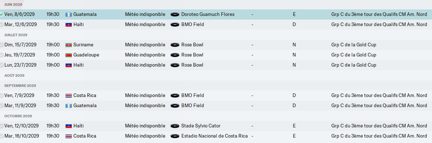
Task: Toggle the check circle for Dim, 15/7/2029
Action: pos(2,45)
